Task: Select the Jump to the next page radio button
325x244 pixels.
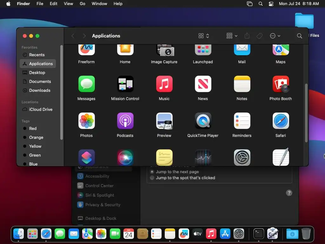Action: [152, 172]
